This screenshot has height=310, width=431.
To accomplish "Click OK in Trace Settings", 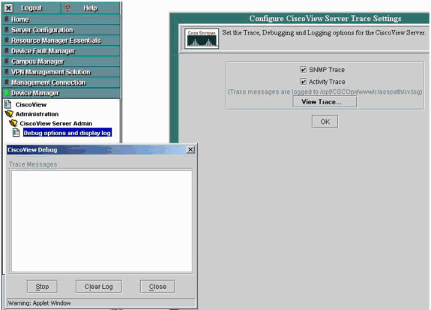I will tap(325, 122).
